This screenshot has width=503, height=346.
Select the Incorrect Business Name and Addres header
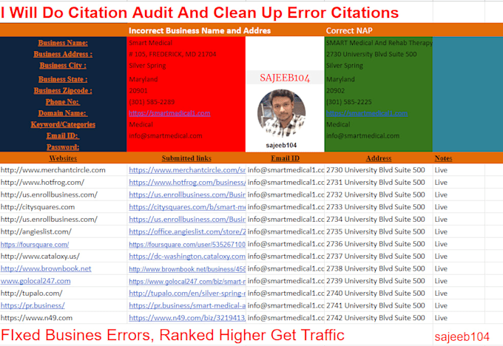coord(200,30)
